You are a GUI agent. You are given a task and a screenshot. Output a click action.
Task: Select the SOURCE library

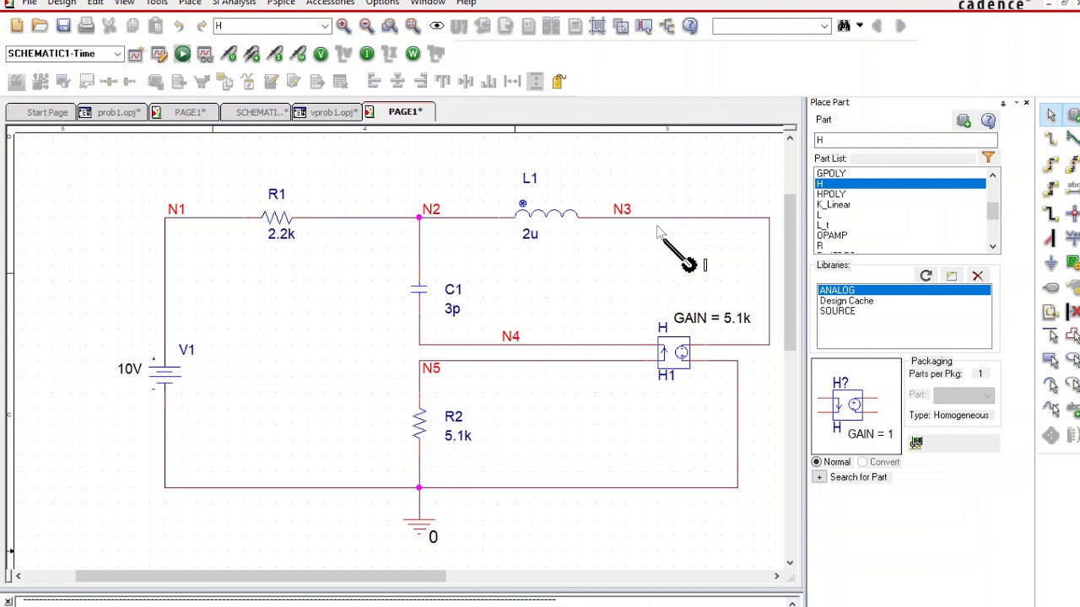(x=837, y=311)
